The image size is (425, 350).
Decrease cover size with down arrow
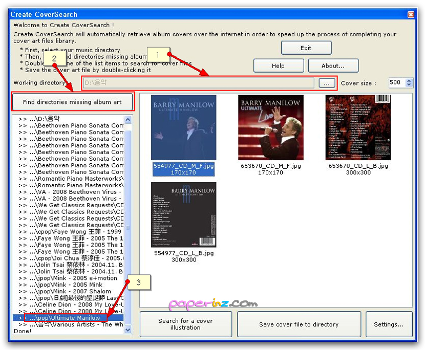coord(409,85)
